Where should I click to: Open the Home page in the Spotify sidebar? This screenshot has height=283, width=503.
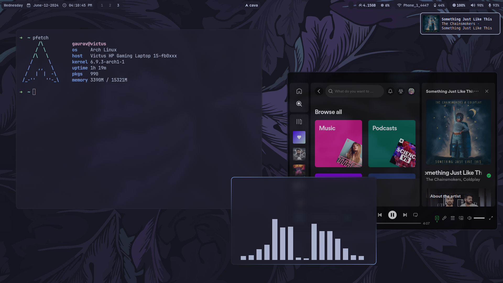tap(299, 91)
